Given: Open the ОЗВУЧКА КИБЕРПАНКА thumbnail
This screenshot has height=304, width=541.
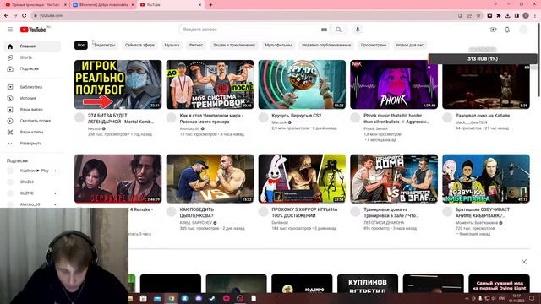Looking at the screenshot, I should pyautogui.click(x=486, y=178).
